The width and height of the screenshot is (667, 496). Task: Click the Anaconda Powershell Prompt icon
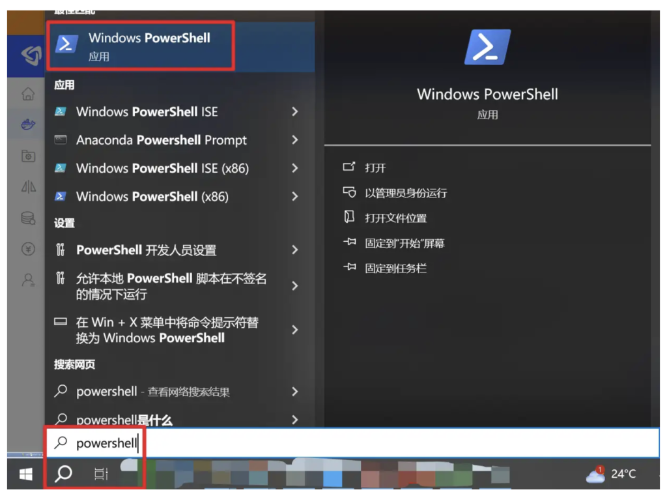coord(61,139)
